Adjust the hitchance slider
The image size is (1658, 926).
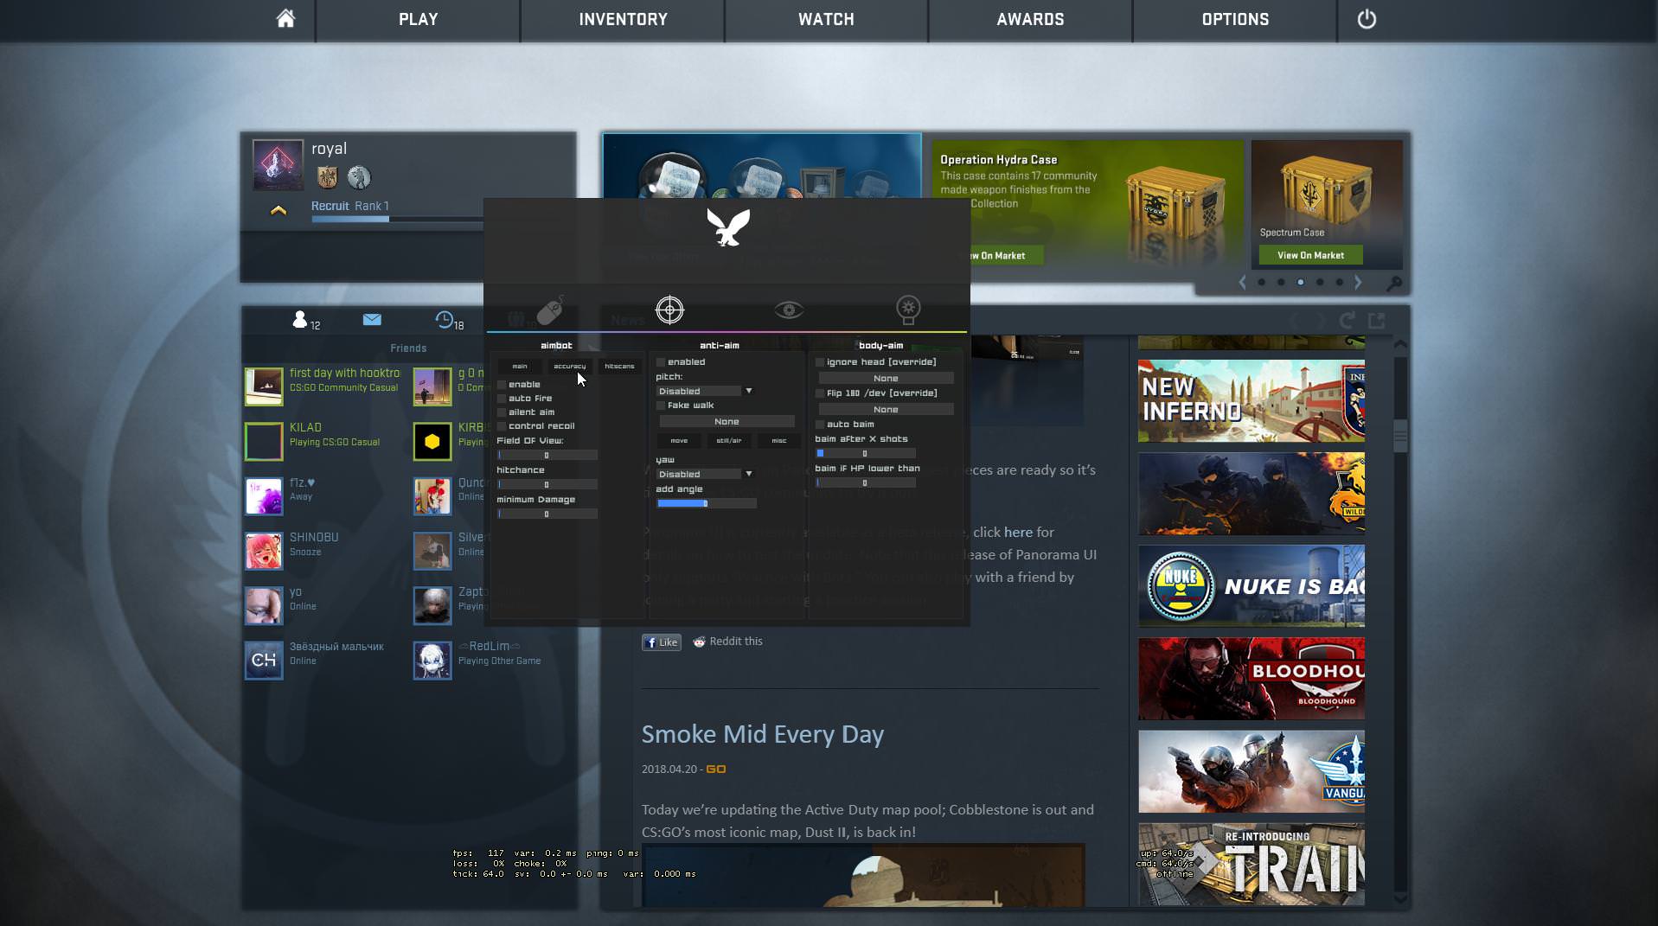click(547, 484)
